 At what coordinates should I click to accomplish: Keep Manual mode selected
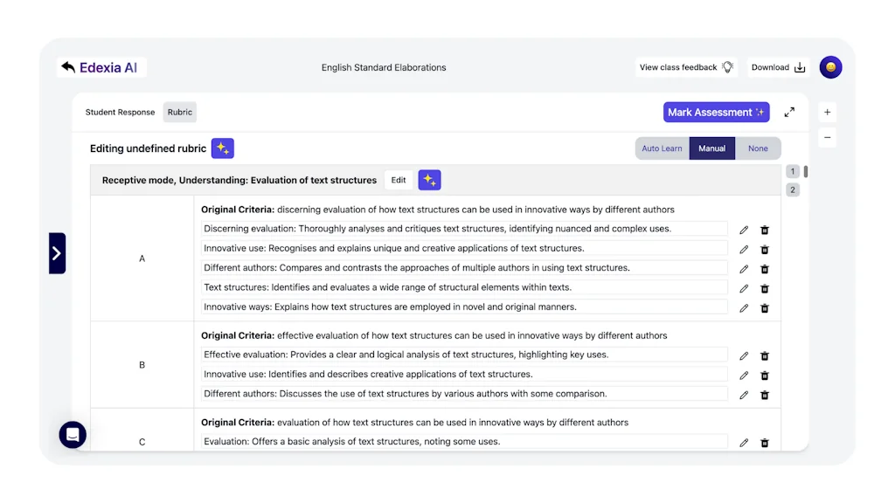click(711, 148)
